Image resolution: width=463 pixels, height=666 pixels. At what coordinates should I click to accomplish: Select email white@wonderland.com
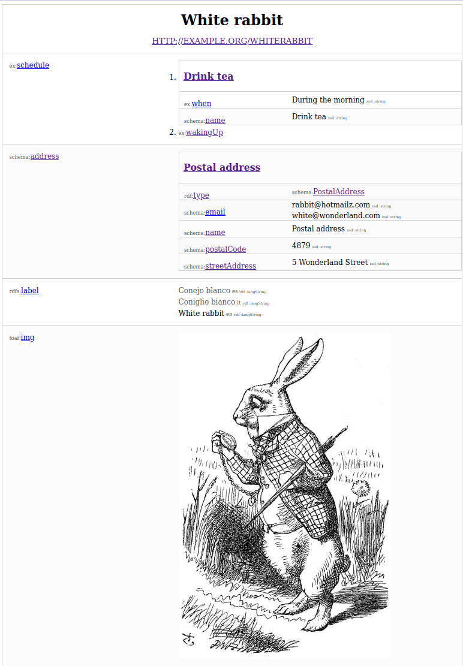pyautogui.click(x=336, y=216)
